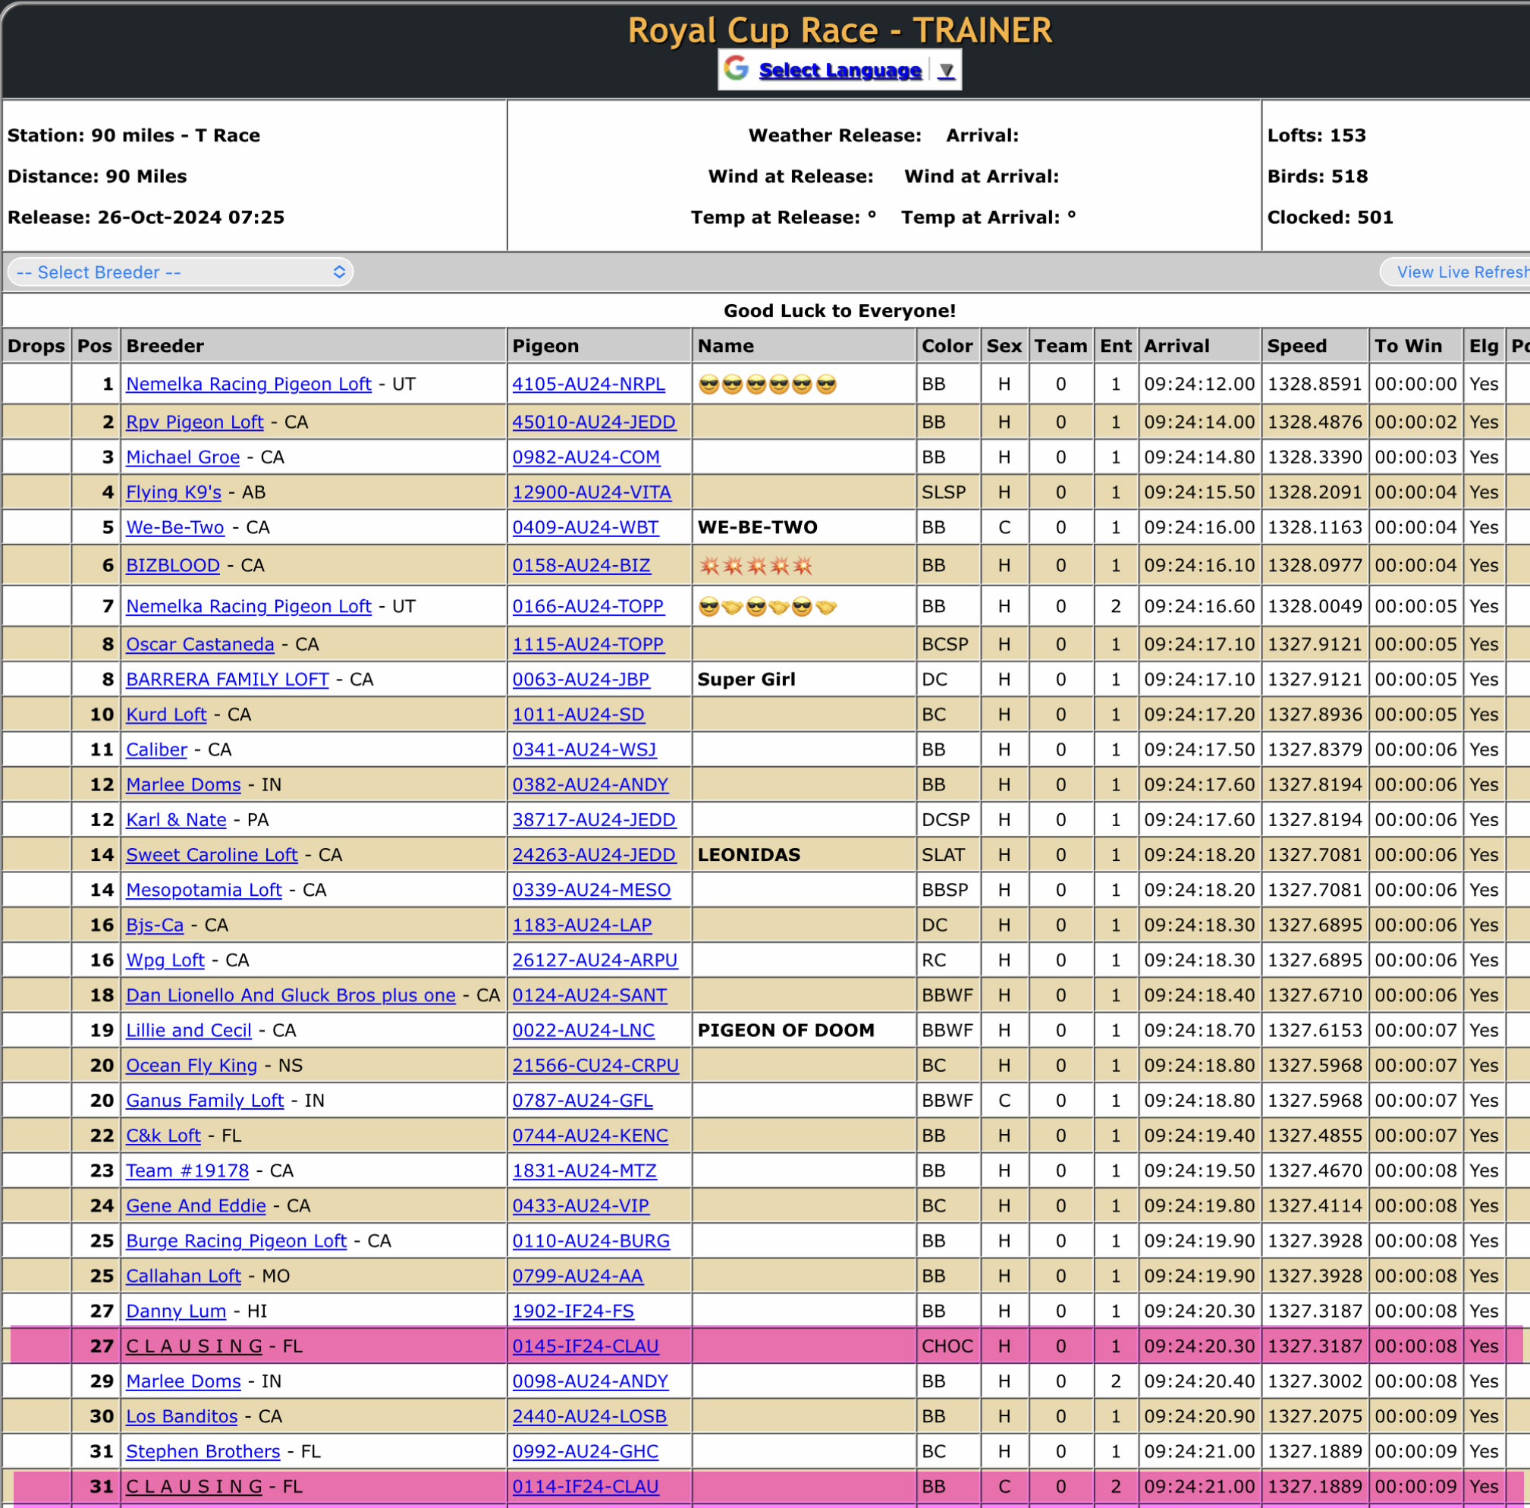This screenshot has height=1508, width=1530.
Task: Open We-Be-Two breeder link
Action: (x=175, y=527)
